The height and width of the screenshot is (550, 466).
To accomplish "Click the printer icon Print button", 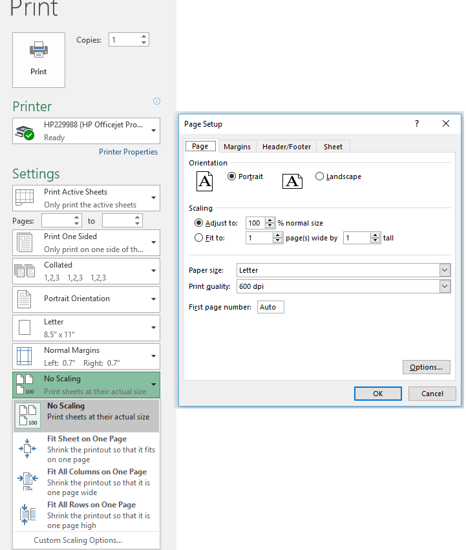I will (39, 59).
